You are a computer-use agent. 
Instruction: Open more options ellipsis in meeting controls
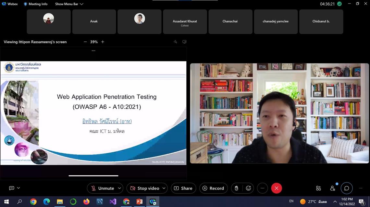point(263,188)
